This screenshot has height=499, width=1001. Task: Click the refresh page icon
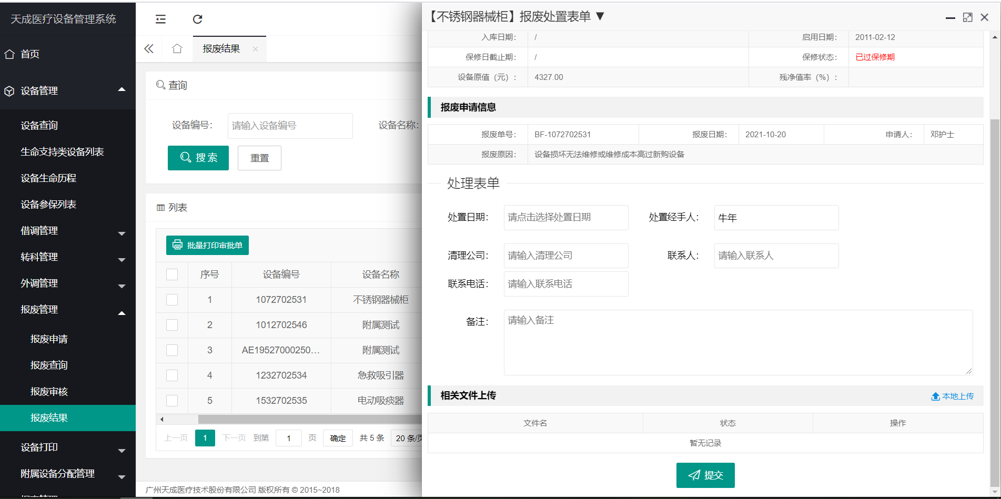pos(198,19)
